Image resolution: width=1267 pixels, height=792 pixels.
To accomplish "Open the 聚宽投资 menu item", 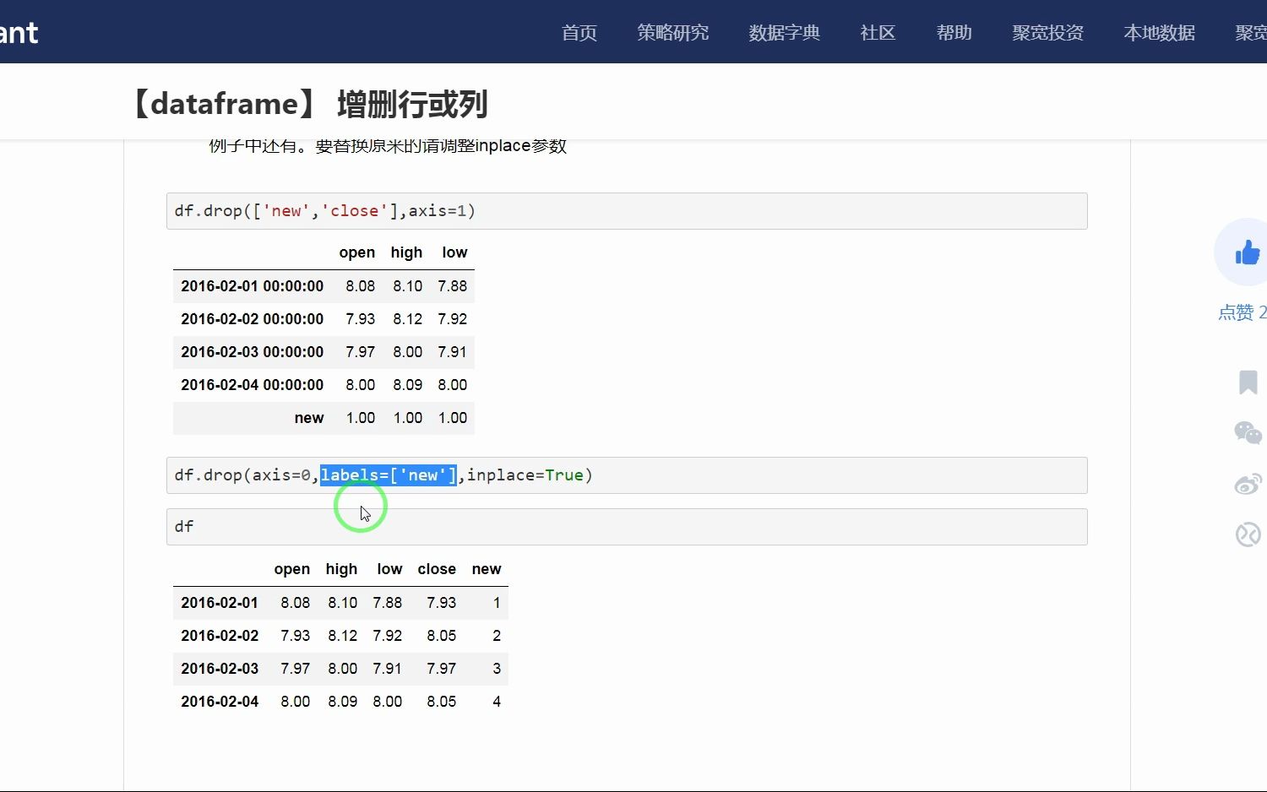I will pos(1047,32).
